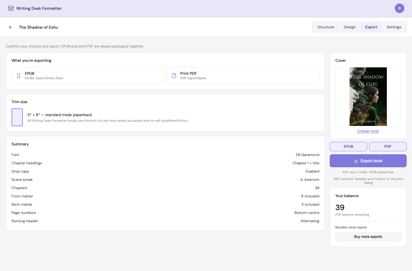This screenshot has height=271, width=412.
Task: Click the balance number 39
Action: pos(340,207)
